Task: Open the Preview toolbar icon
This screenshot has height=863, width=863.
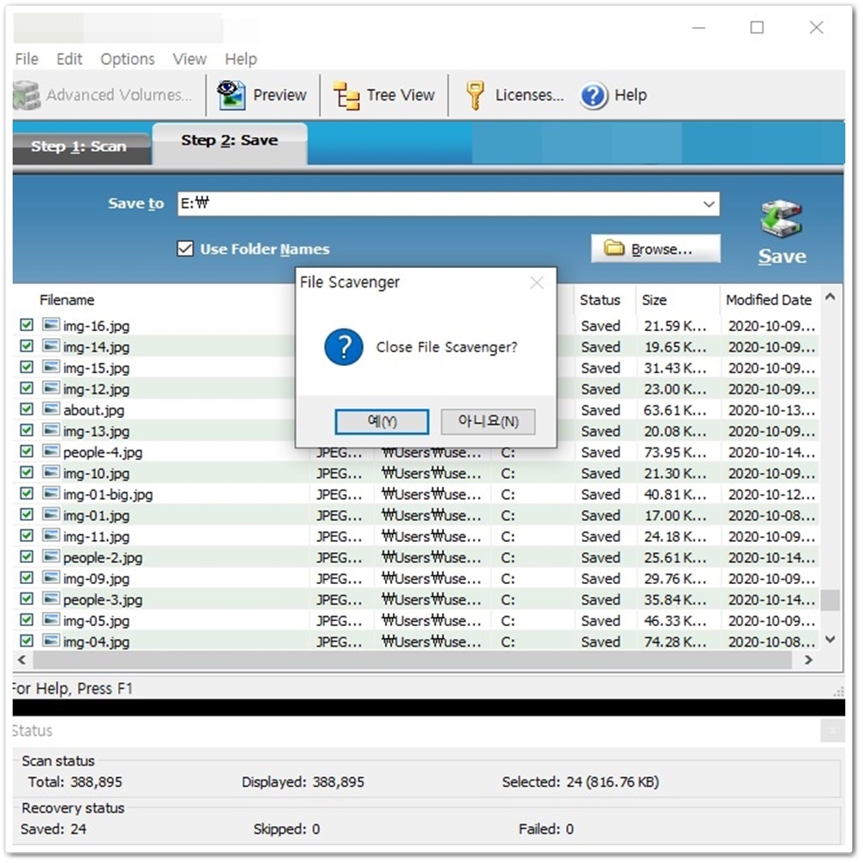Action: click(231, 94)
